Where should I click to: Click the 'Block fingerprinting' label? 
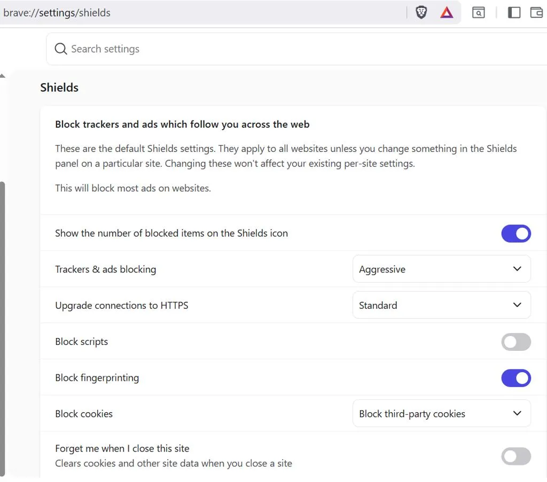tap(97, 378)
